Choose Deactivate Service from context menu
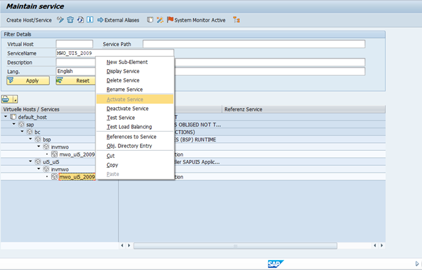The image size is (422, 270). coord(128,109)
